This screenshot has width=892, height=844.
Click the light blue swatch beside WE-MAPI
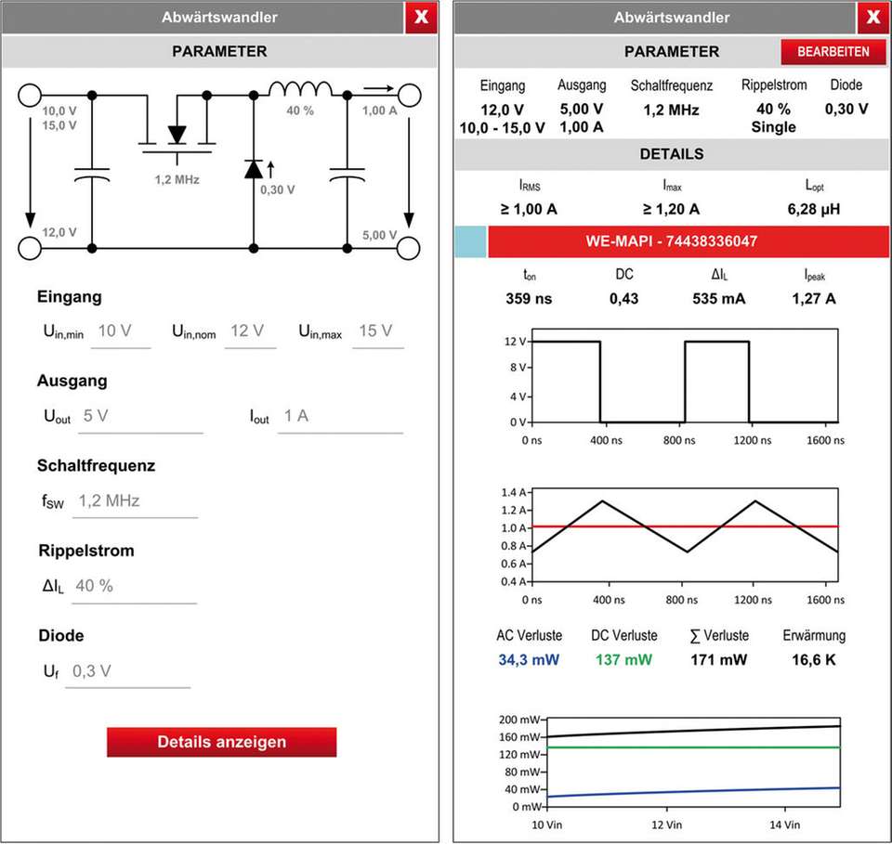(471, 241)
